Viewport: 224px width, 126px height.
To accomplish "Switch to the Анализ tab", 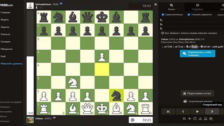I will point(171,7).
